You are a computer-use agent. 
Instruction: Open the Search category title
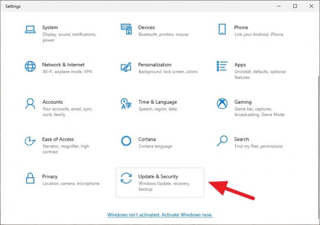pos(241,139)
